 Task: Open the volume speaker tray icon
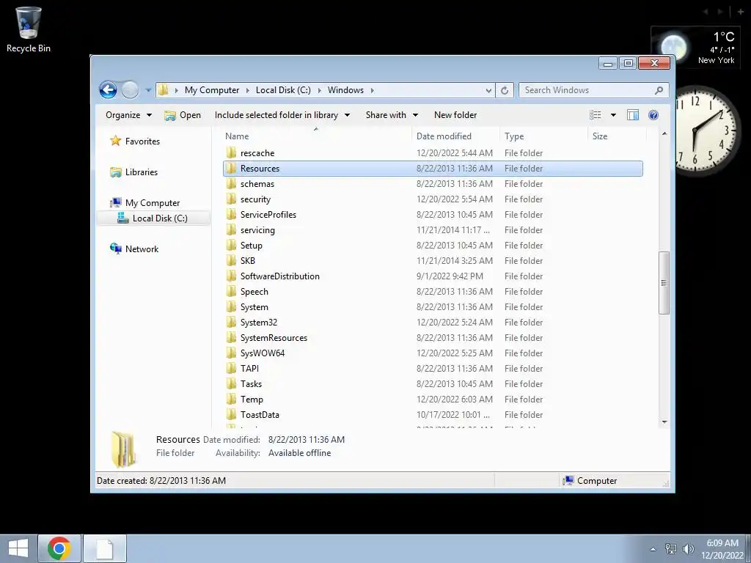688,549
